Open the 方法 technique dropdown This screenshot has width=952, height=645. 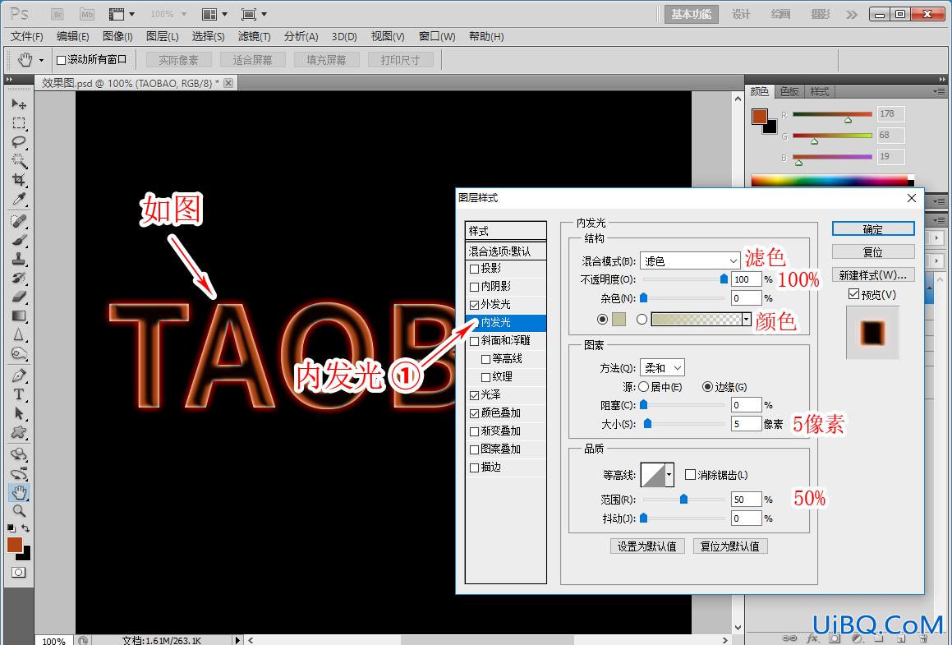[x=662, y=367]
